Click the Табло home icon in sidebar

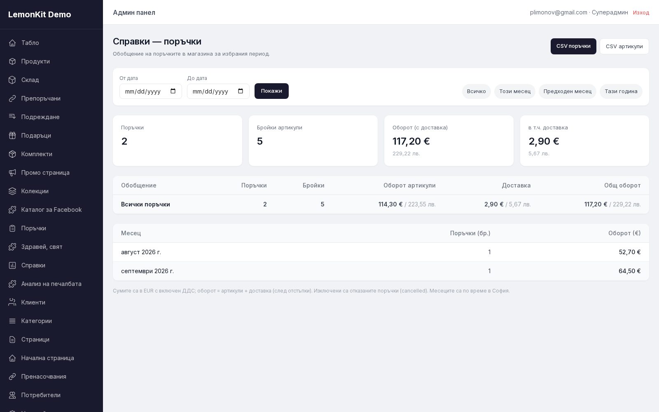12,43
